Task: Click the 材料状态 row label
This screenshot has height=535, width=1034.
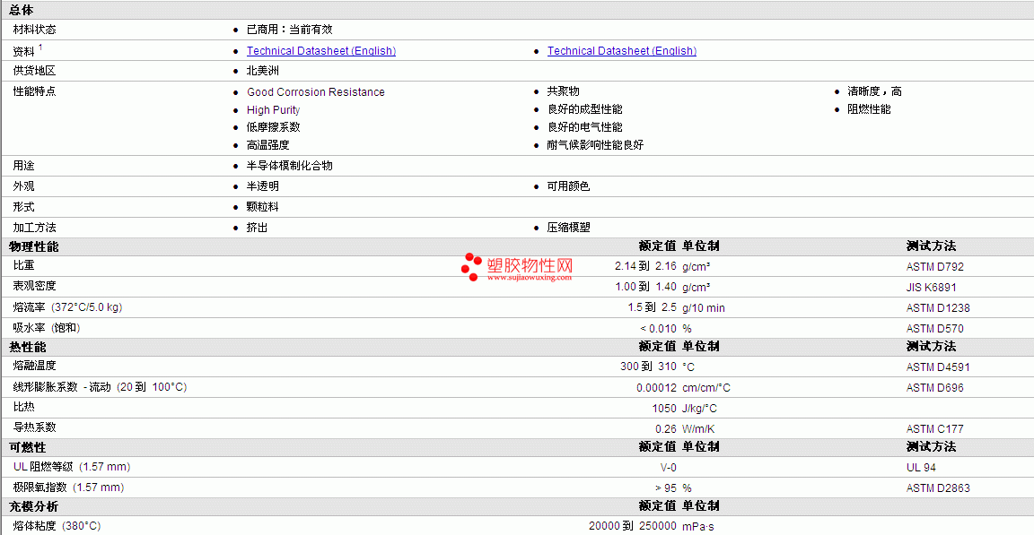Action: point(34,30)
